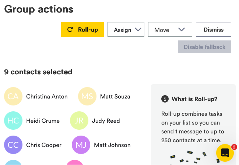The image size is (239, 165).
Task: Click the What is Roll-up? title
Action: 194,99
